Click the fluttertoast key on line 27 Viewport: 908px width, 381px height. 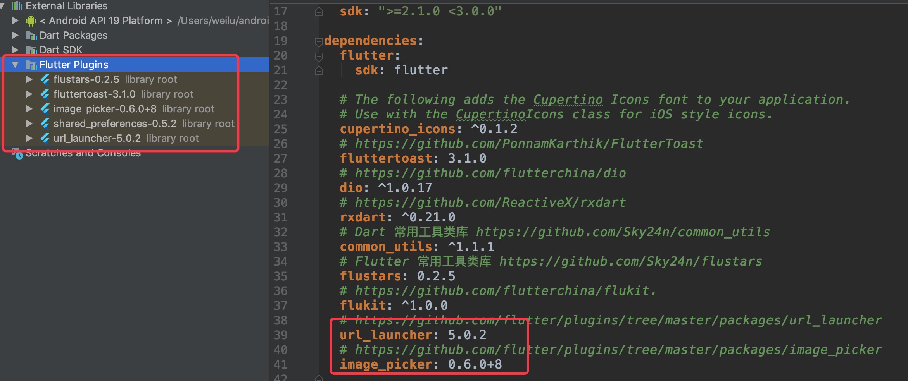pyautogui.click(x=386, y=158)
